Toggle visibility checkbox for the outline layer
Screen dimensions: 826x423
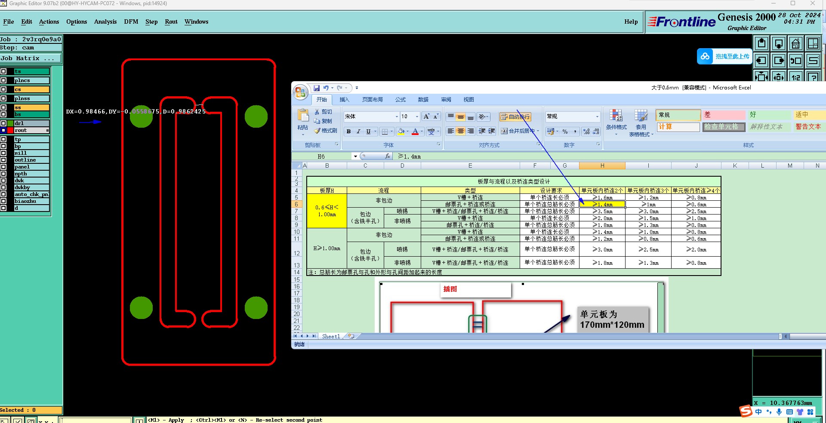pos(3,160)
